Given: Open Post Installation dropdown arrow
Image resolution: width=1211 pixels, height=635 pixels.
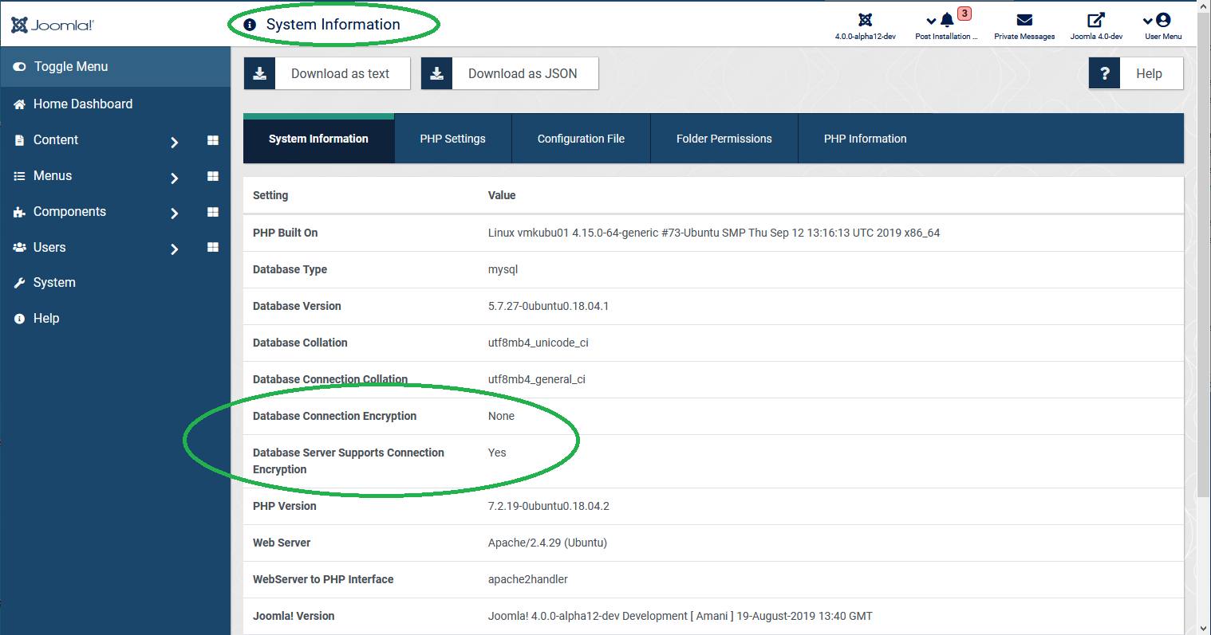Looking at the screenshot, I should click(x=931, y=22).
